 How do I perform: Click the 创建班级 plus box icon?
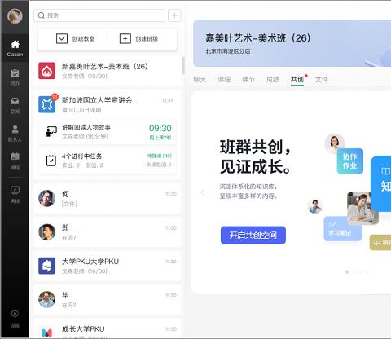[125, 38]
